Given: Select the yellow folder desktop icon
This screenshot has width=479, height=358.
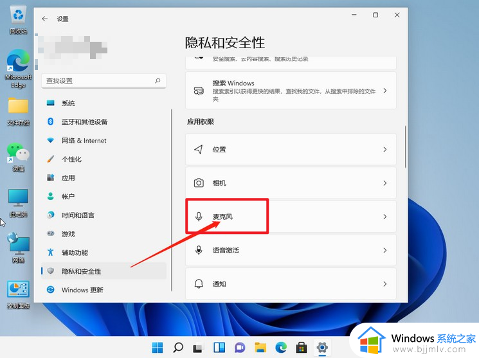Looking at the screenshot, I should pos(19,111).
